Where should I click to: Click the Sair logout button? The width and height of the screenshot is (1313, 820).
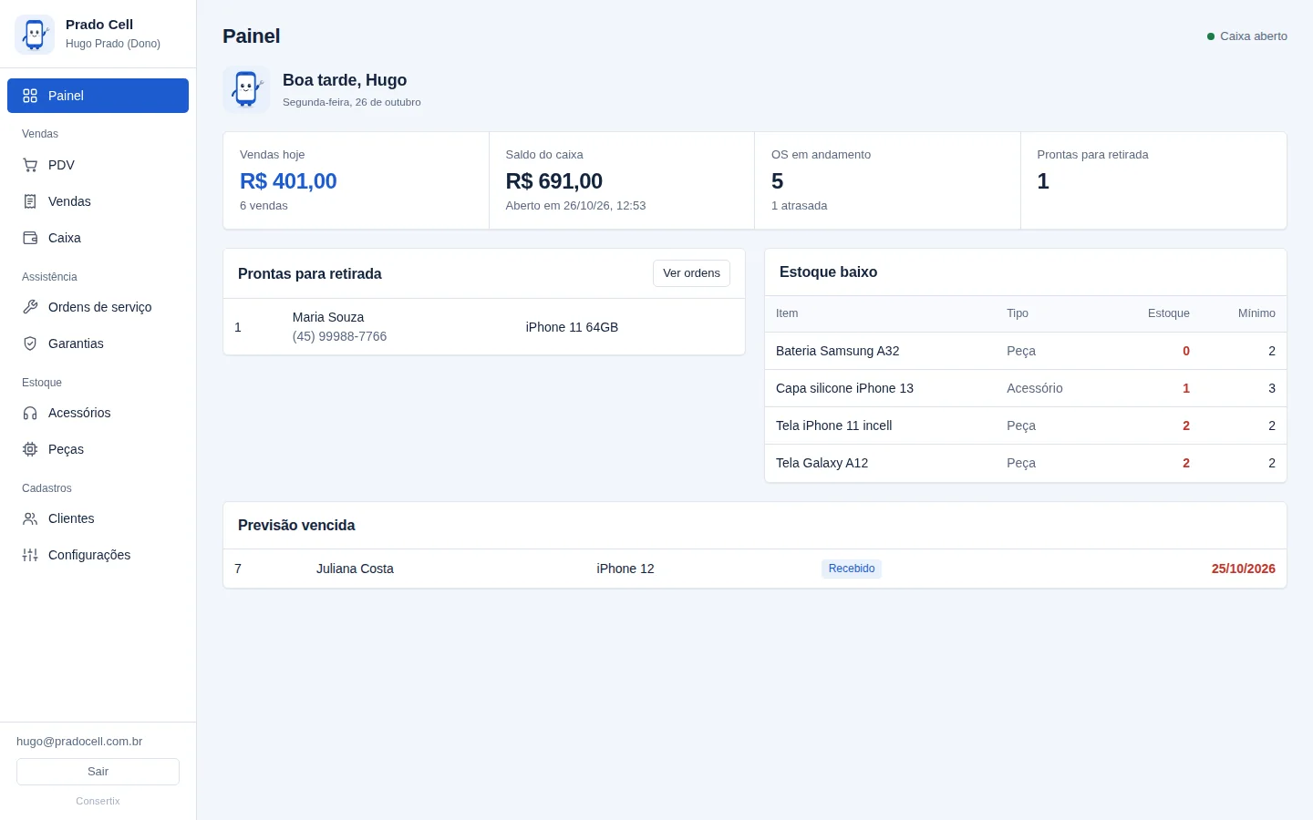click(x=98, y=772)
